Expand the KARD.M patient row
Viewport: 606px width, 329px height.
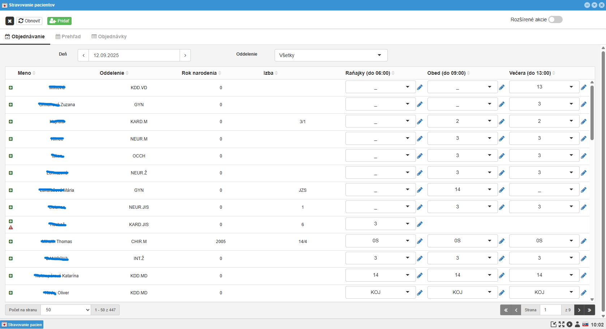coord(11,122)
